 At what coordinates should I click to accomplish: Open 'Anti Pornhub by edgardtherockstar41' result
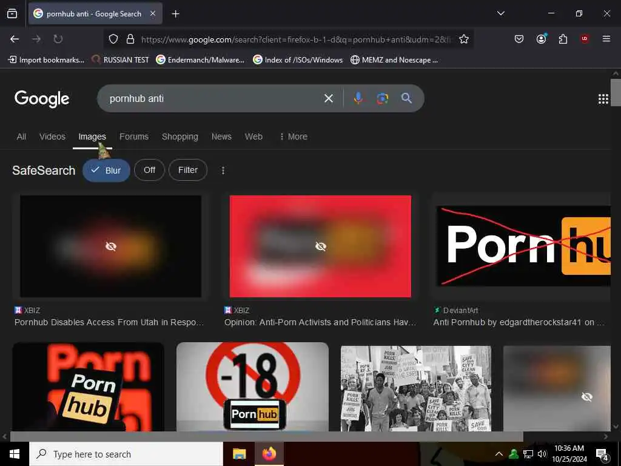tap(519, 322)
